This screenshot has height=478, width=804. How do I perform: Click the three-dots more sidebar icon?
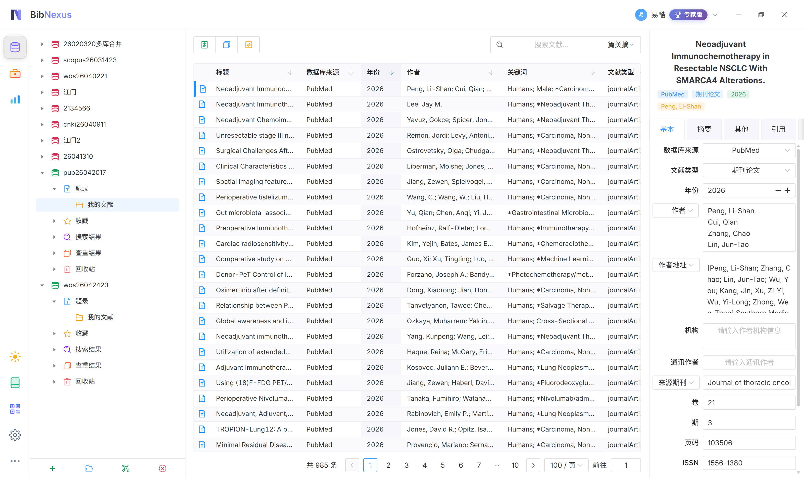[15, 461]
